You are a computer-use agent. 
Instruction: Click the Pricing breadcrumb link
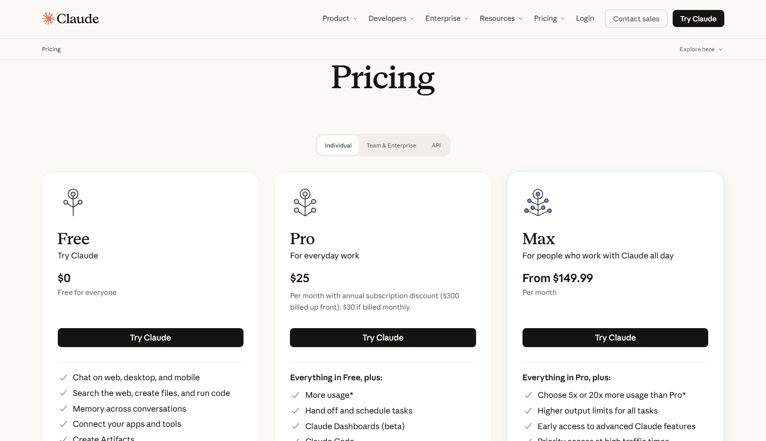click(x=51, y=49)
